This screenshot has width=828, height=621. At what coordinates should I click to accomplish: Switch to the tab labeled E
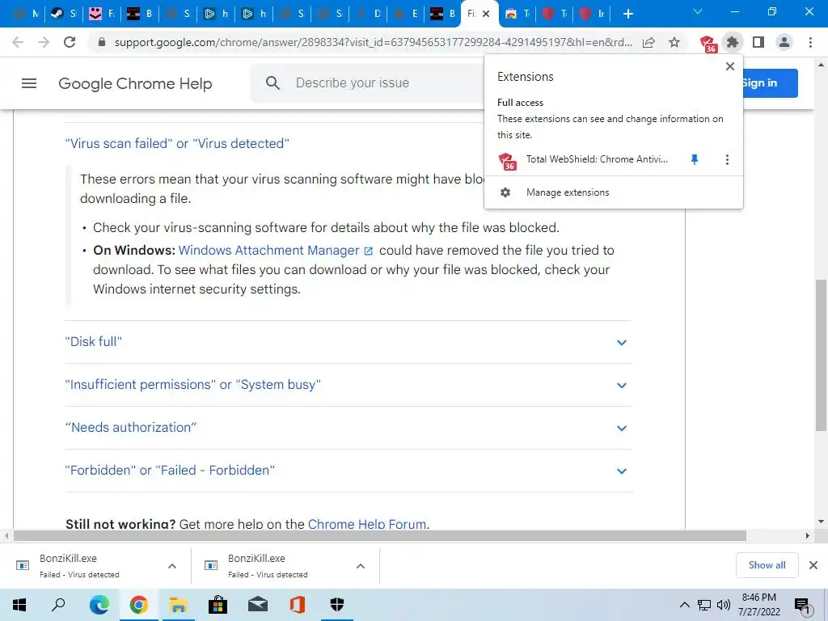[x=407, y=14]
